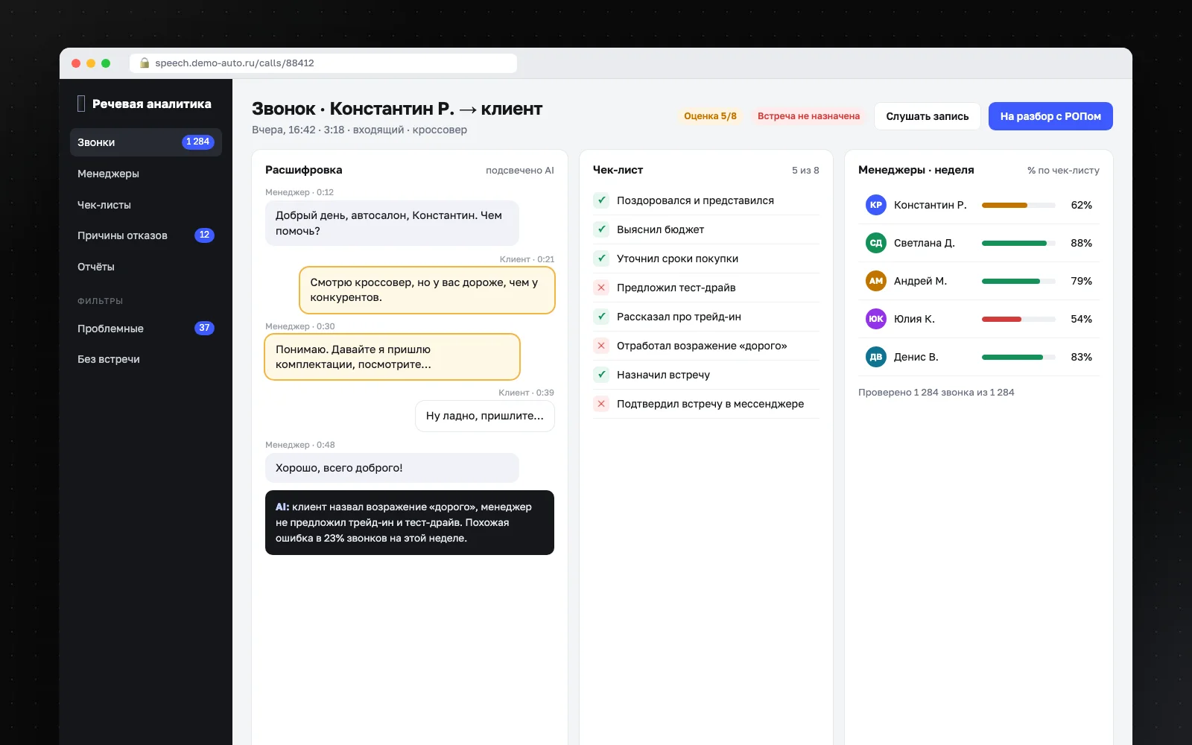Click the Менеджеры · неделя panel heading
Screen dimensions: 1192x745
(x=916, y=170)
